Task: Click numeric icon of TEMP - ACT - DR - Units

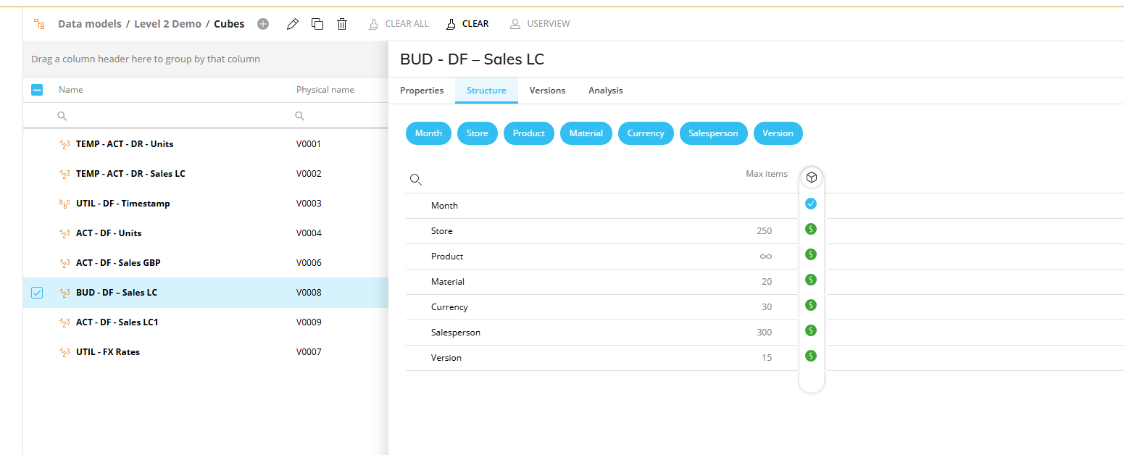Action: [64, 144]
